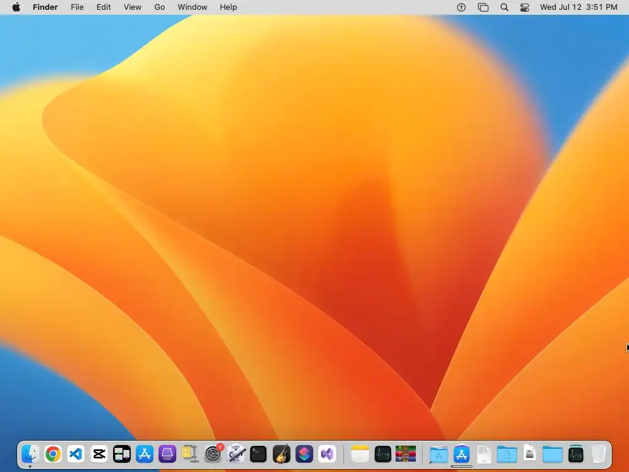Launch Automator from the Dock
Viewport: 629px width, 472px height.
236,454
